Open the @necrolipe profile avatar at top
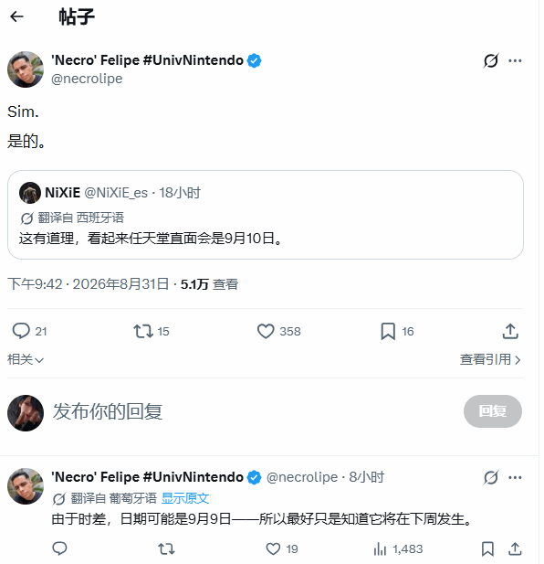The height and width of the screenshot is (564, 544). point(26,69)
